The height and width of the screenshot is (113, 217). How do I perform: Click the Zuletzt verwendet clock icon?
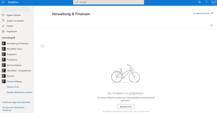[x=3, y=21]
